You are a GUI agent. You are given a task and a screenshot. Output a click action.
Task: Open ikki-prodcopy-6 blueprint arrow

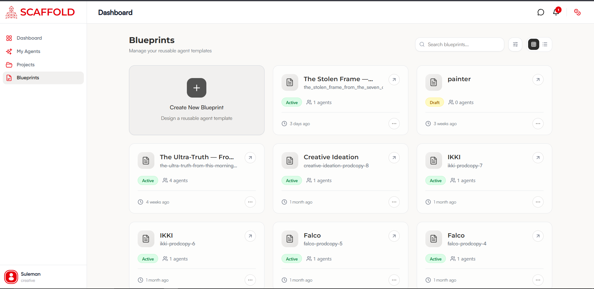click(x=250, y=236)
